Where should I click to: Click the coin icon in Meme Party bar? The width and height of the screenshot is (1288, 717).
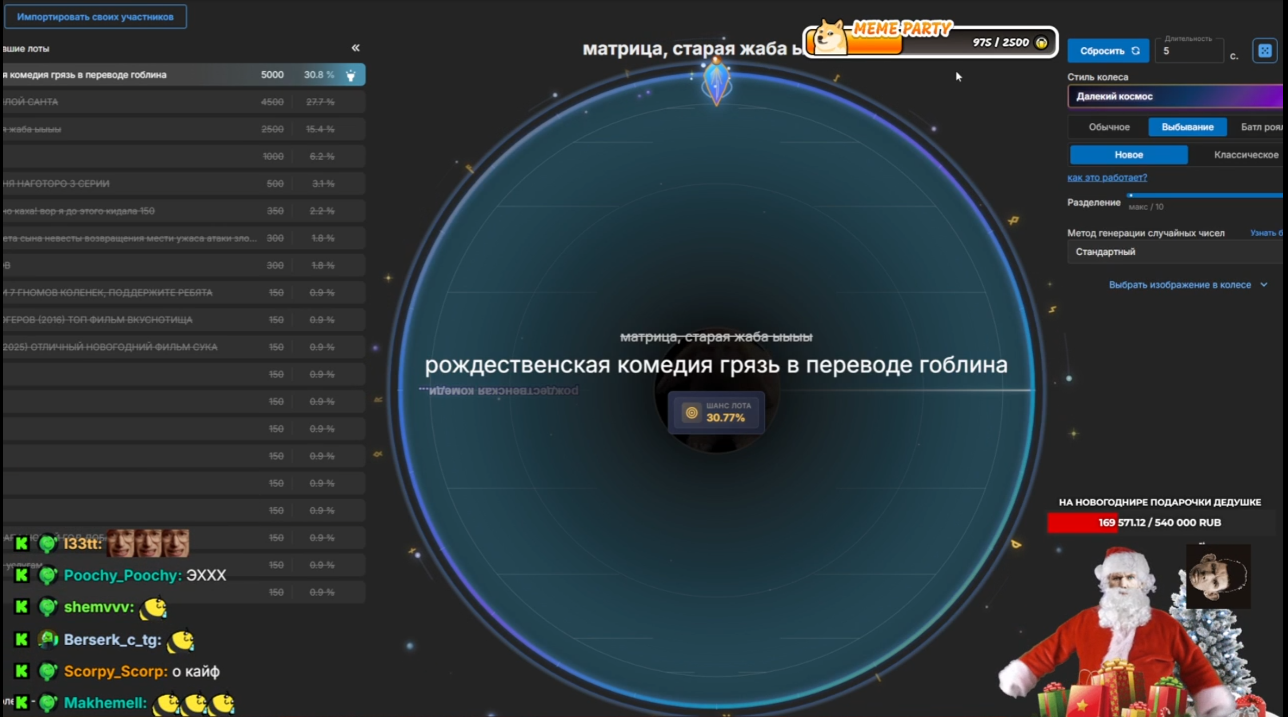(x=1042, y=43)
